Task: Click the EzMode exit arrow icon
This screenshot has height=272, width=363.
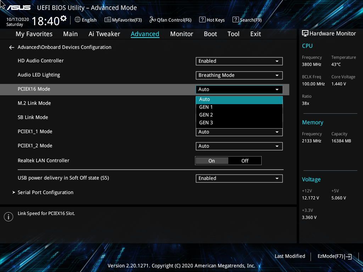Action: (x=348, y=256)
